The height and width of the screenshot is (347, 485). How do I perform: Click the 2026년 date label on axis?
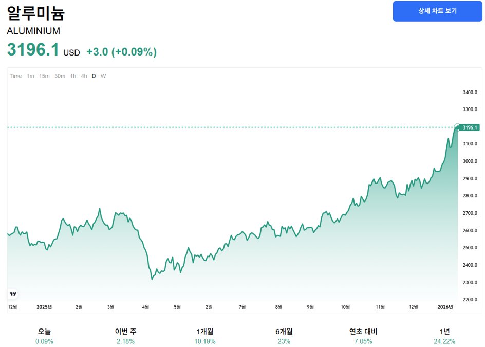click(444, 307)
